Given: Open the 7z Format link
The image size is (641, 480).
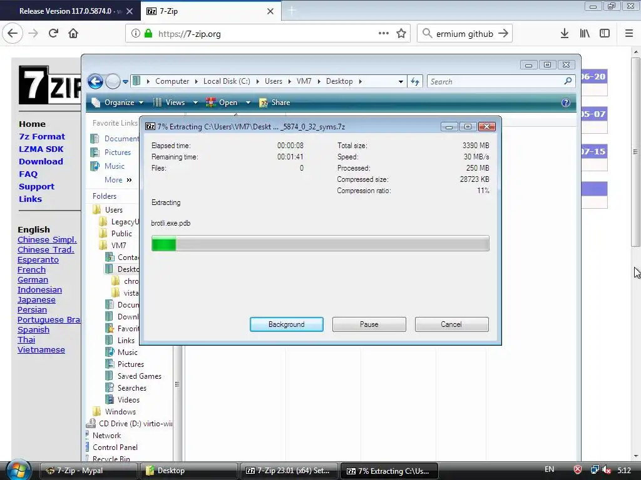Looking at the screenshot, I should coord(42,136).
